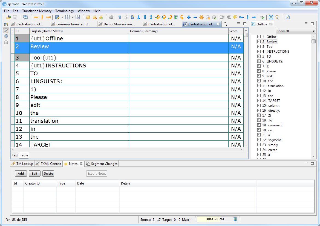Viewport: 320px width, 226px height.
Task: Click the orange asterisk toolbar icon
Action: coord(201,17)
